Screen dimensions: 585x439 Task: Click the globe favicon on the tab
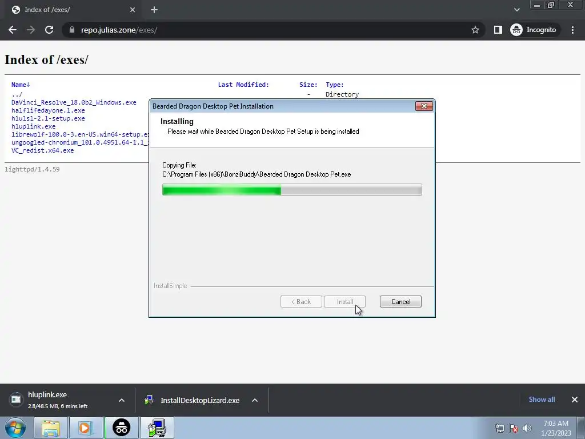pyautogui.click(x=15, y=10)
